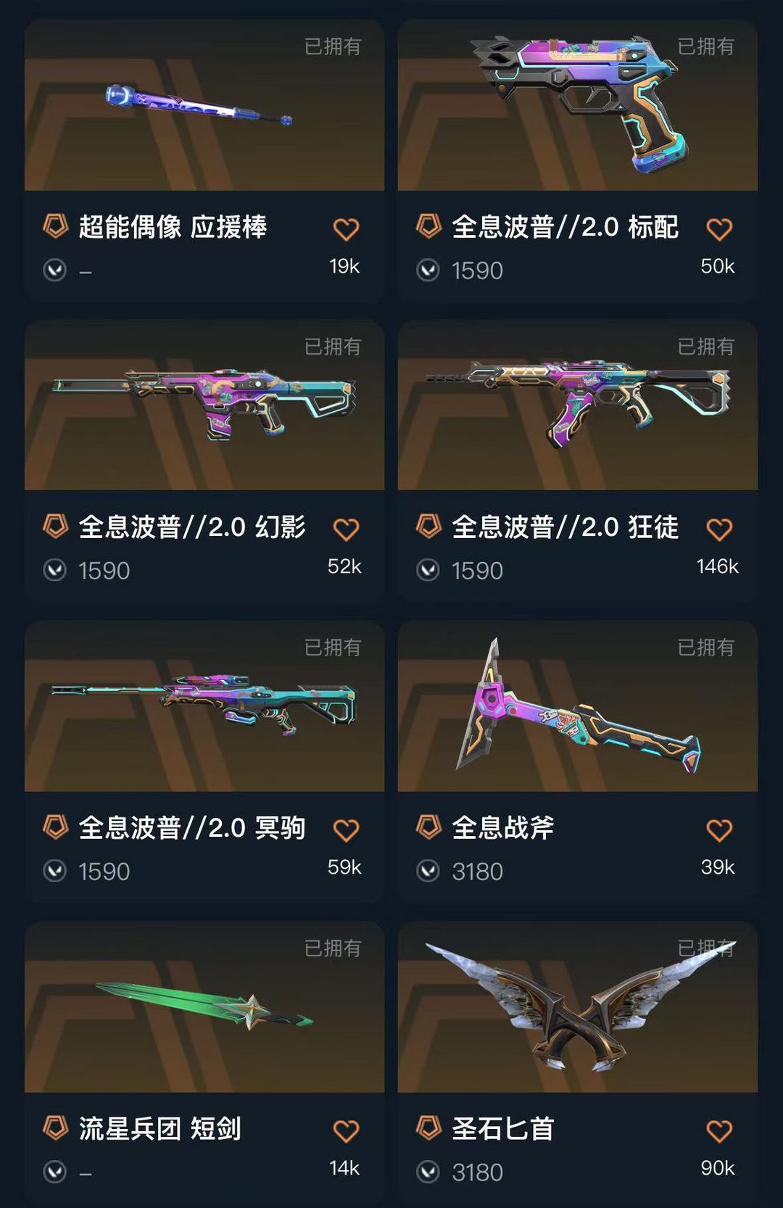Click the tier icon beside 全息战斧
The width and height of the screenshot is (783, 1208).
click(x=428, y=827)
